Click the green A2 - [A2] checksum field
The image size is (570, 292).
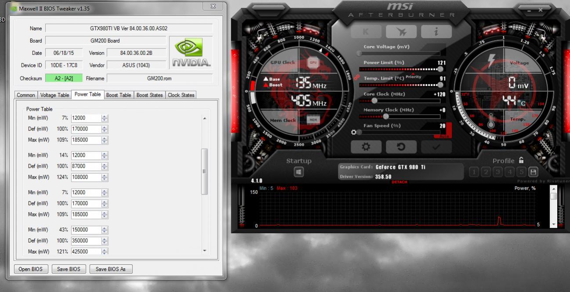(64, 79)
